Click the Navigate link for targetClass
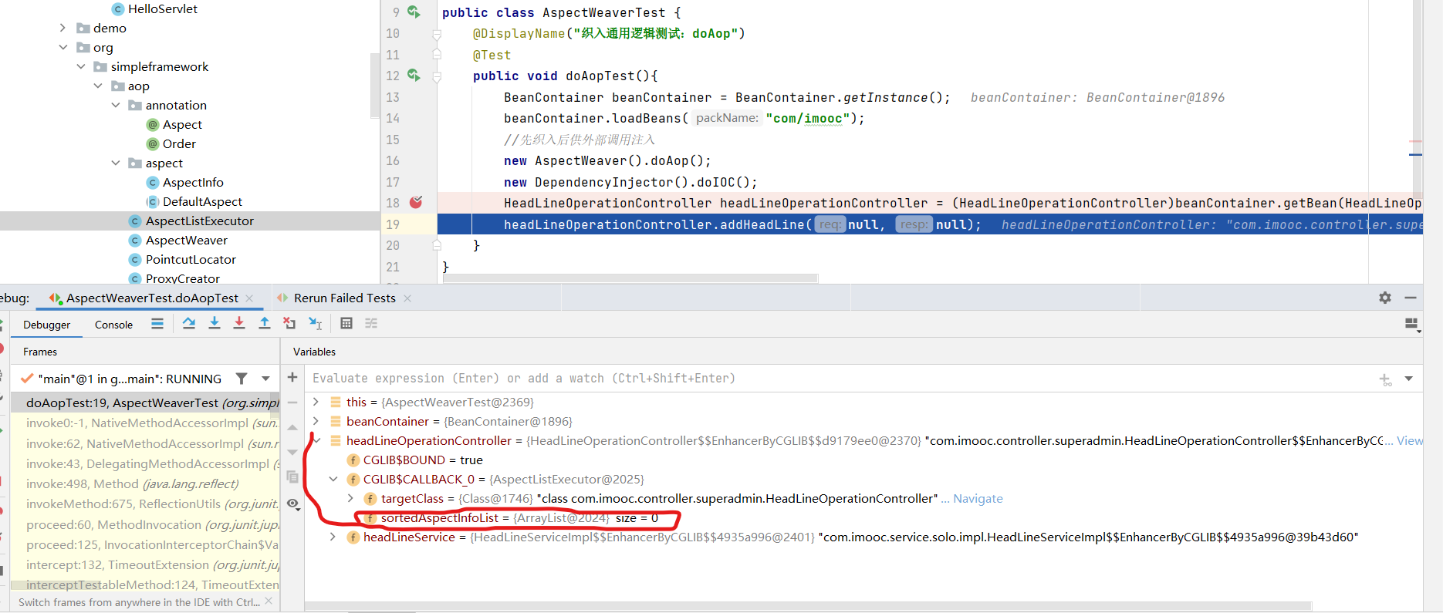This screenshot has width=1443, height=613. click(x=978, y=498)
